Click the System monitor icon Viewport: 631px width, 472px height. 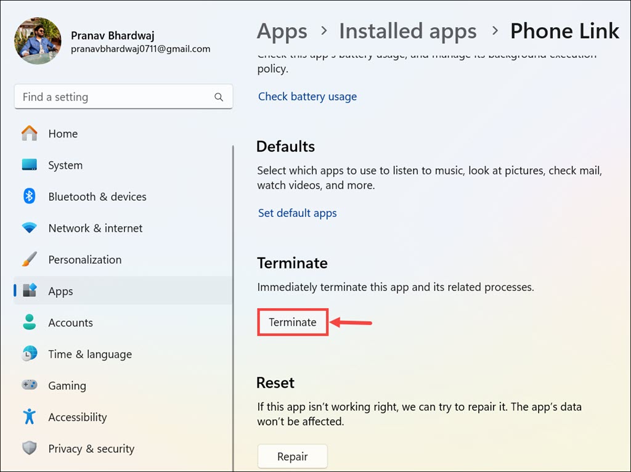point(30,165)
